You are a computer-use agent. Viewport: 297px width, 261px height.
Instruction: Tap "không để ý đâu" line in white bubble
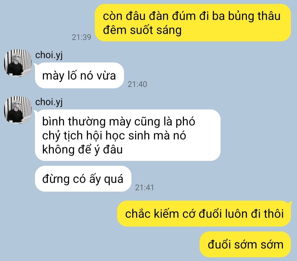[x=82, y=149]
